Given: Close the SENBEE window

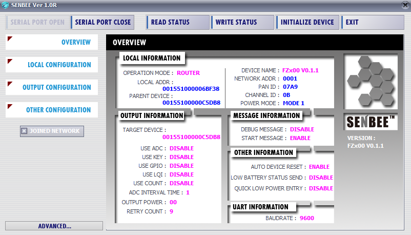Looking at the screenshot, I should click(x=405, y=5).
